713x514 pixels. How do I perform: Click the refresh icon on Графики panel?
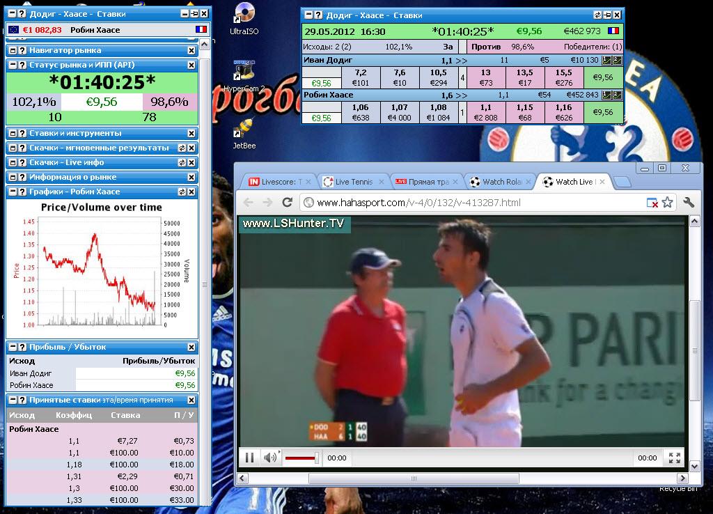[182, 192]
